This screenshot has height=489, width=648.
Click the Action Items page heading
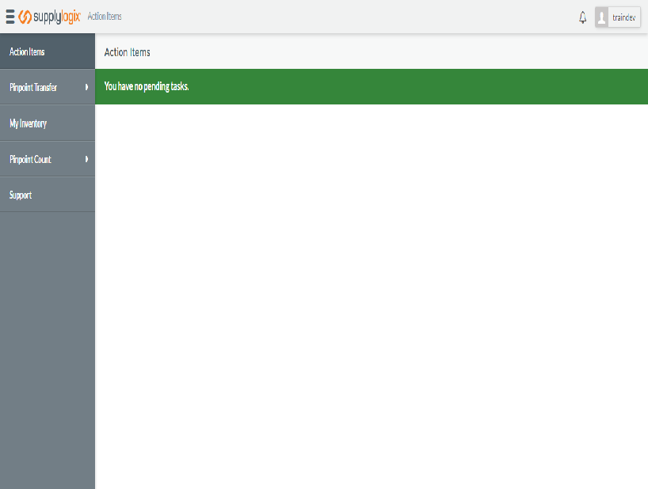(x=128, y=52)
